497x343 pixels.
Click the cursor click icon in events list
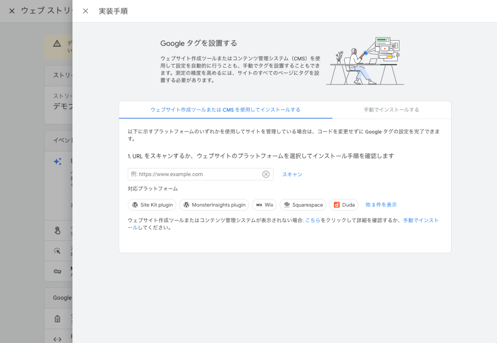pos(57,251)
